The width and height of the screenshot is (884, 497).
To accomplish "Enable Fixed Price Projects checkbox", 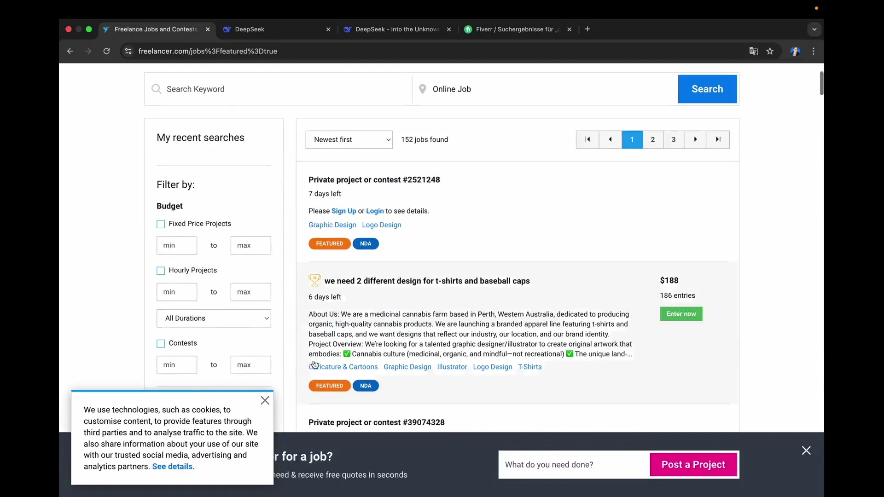I will click(x=161, y=224).
